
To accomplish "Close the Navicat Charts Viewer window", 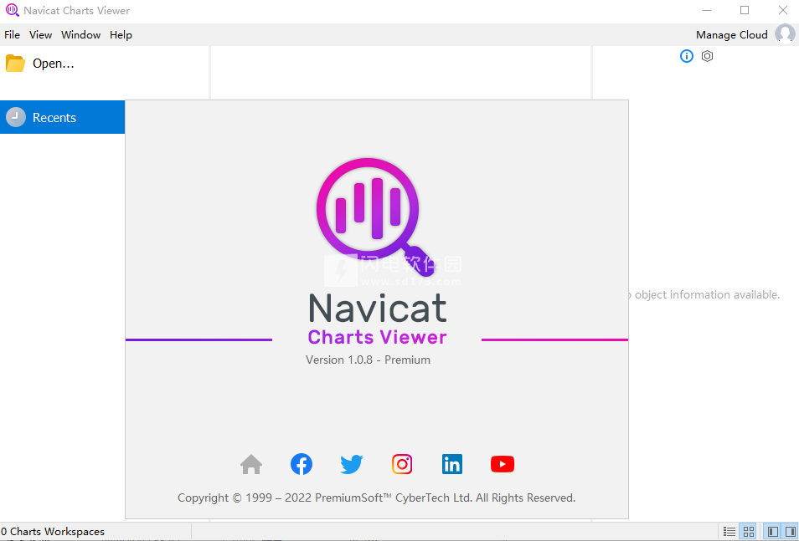I will click(783, 10).
